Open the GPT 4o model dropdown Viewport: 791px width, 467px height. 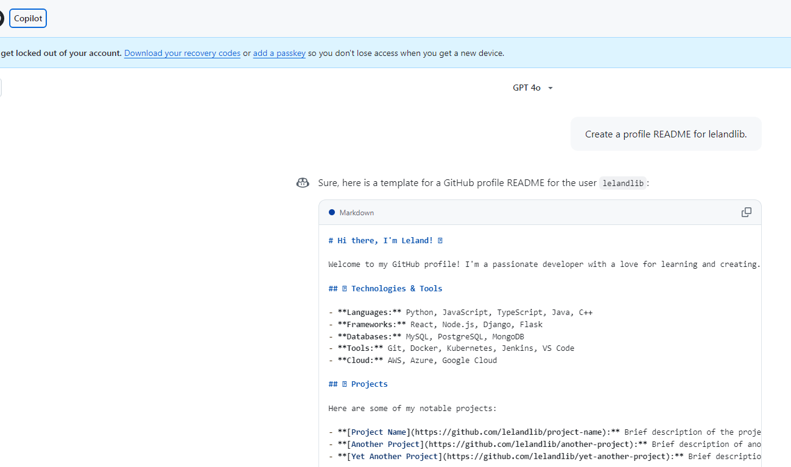[x=533, y=88]
